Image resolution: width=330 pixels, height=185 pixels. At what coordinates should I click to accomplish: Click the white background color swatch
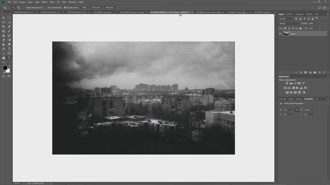[x=8, y=71]
